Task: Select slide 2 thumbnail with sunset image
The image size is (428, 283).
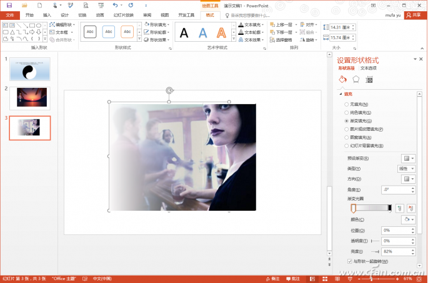Action: (x=29, y=97)
